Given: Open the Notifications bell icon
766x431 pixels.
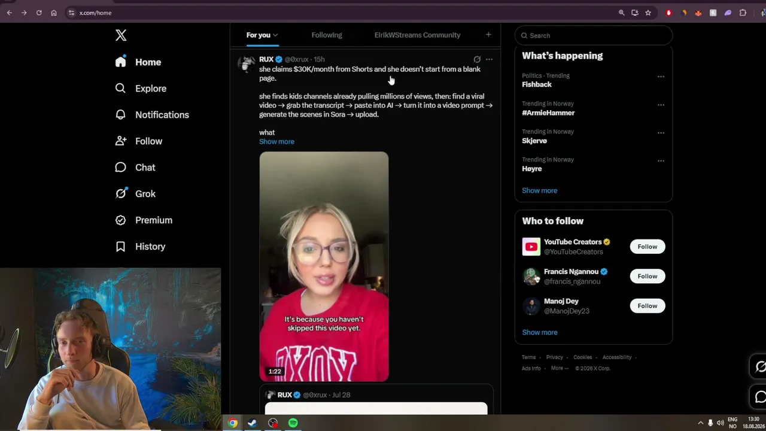Looking at the screenshot, I should click(x=121, y=114).
